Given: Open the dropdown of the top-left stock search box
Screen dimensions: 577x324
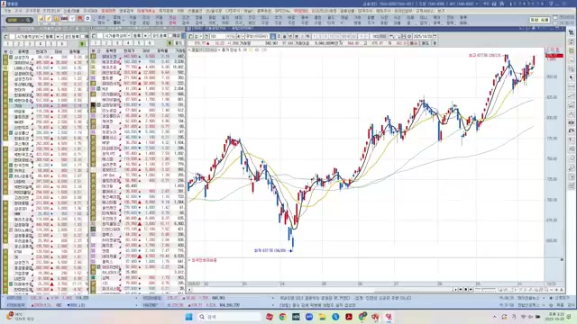Looking at the screenshot, I should [x=22, y=20].
